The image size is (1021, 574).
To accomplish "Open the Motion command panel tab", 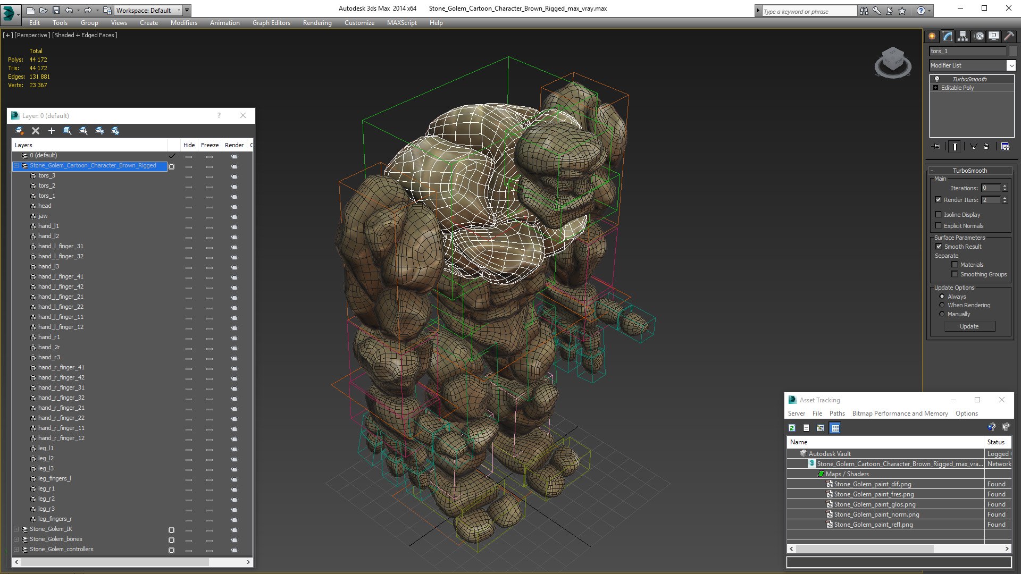I will (x=978, y=36).
